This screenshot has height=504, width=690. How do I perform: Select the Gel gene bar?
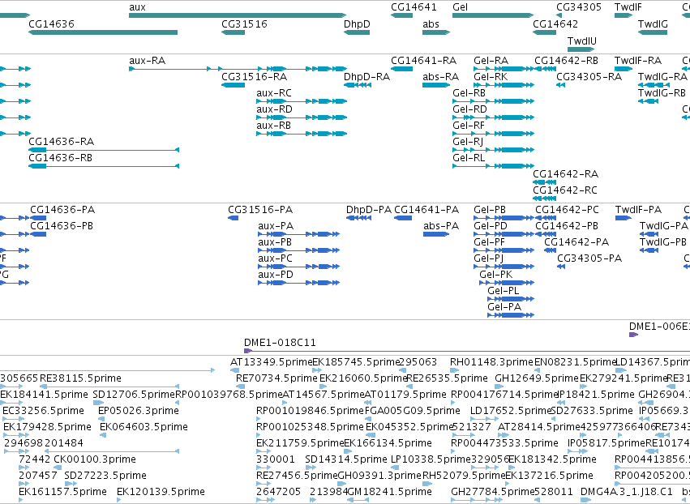coord(493,15)
